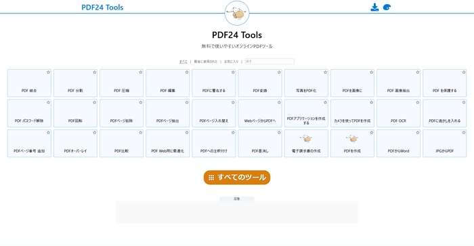Click the blue icon right of the download icon
Viewport: 474px width, 246px height.
pyautogui.click(x=387, y=7)
